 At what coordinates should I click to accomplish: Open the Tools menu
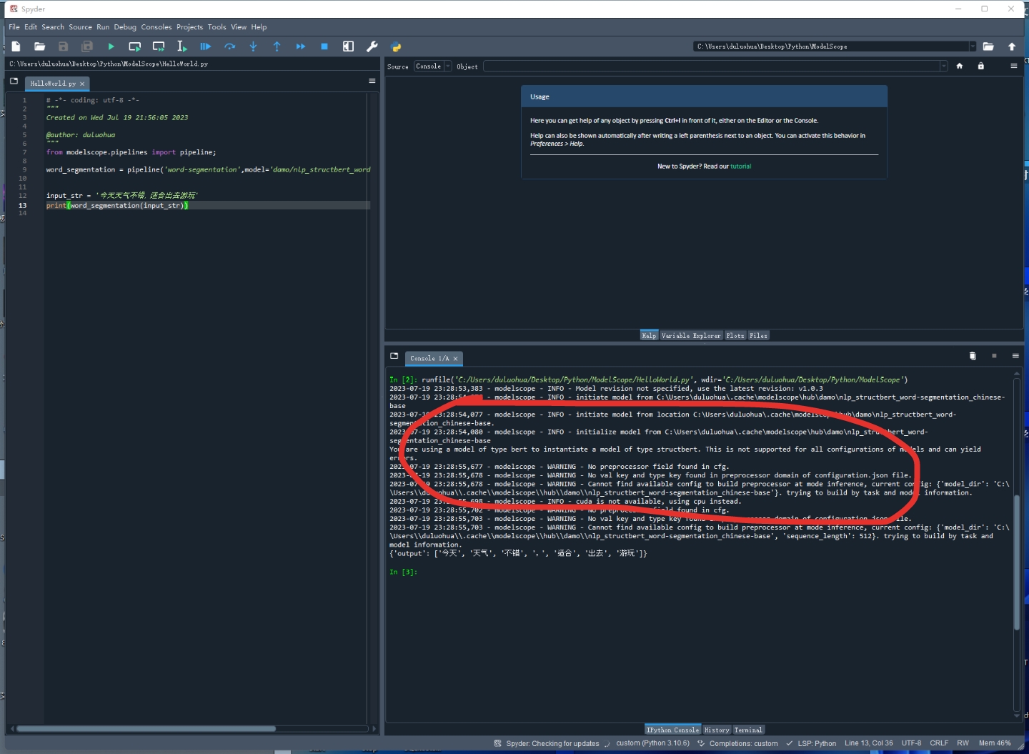click(217, 27)
